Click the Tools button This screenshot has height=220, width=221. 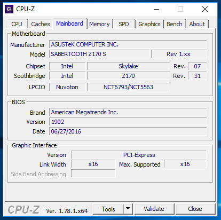tap(108, 209)
